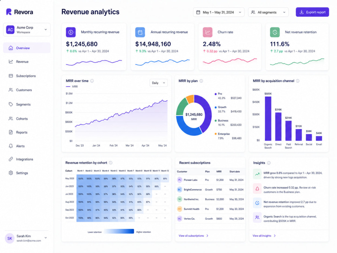Click the Annual recurring revenue calendar icon
This screenshot has height=253, width=337.
(x=140, y=32)
